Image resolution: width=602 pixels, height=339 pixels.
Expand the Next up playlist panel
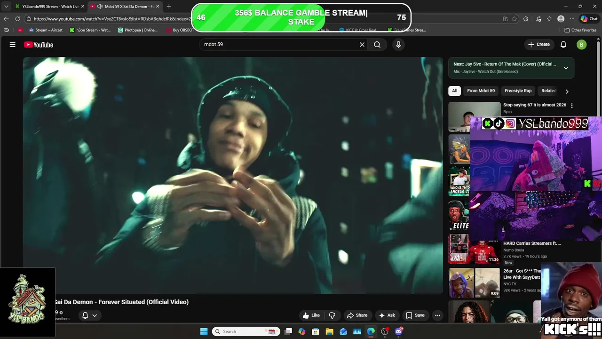(x=566, y=68)
